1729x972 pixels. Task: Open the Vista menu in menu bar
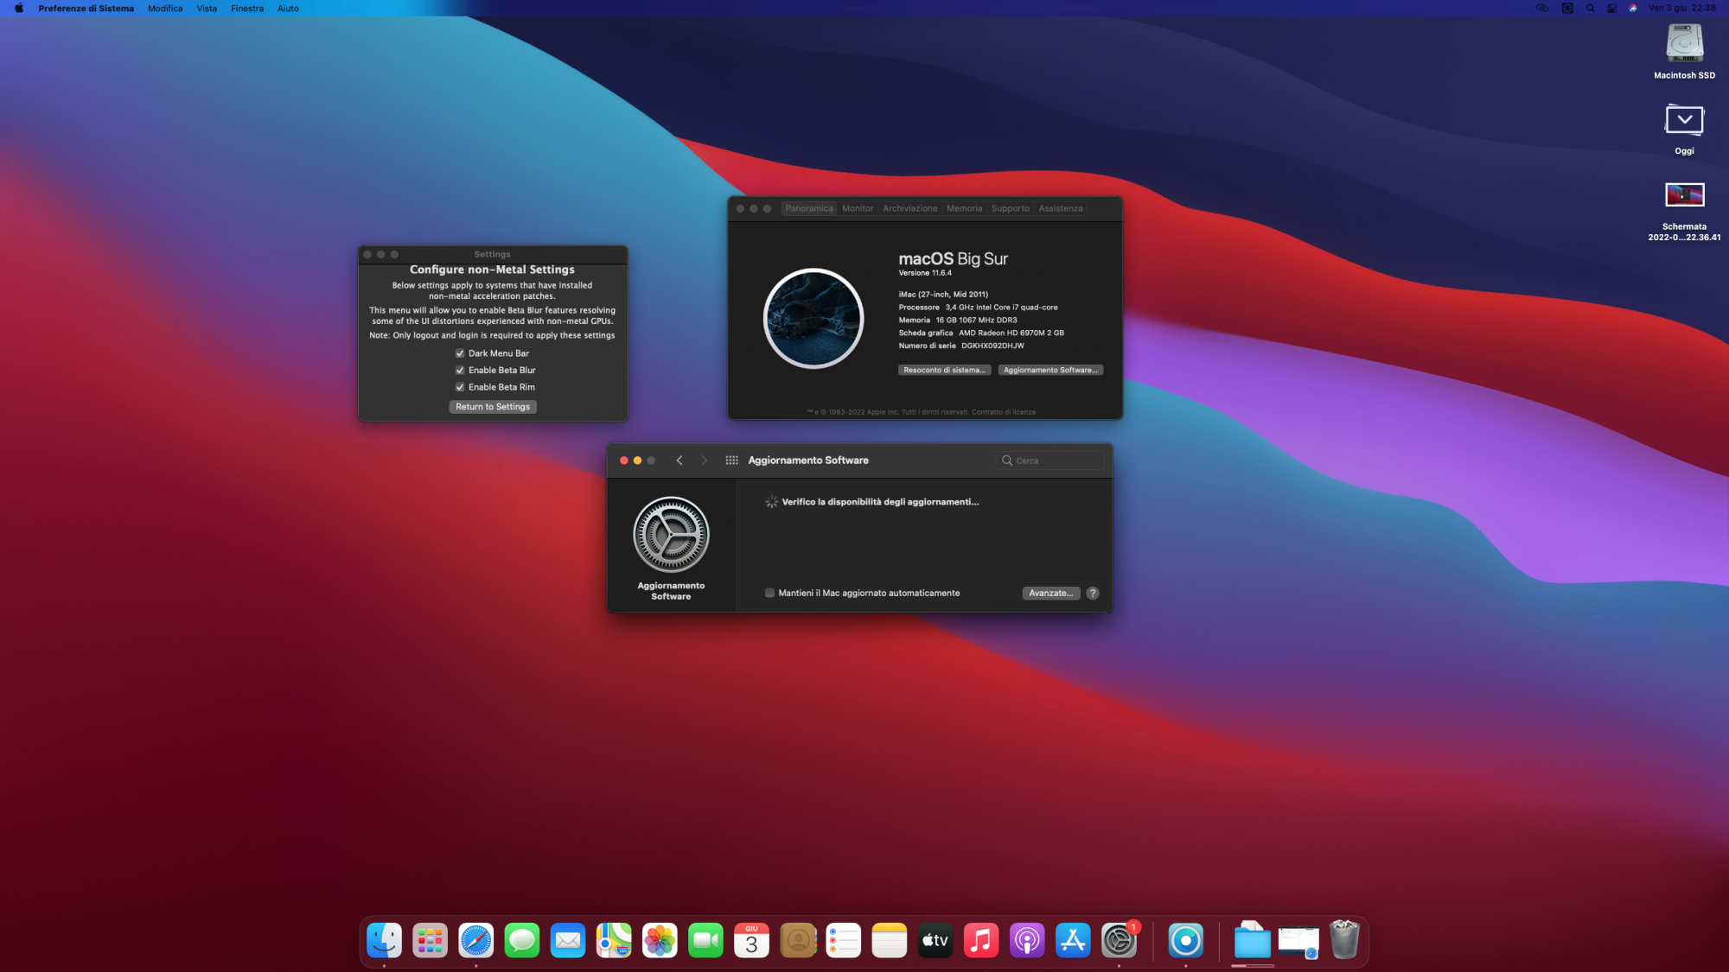click(x=206, y=8)
